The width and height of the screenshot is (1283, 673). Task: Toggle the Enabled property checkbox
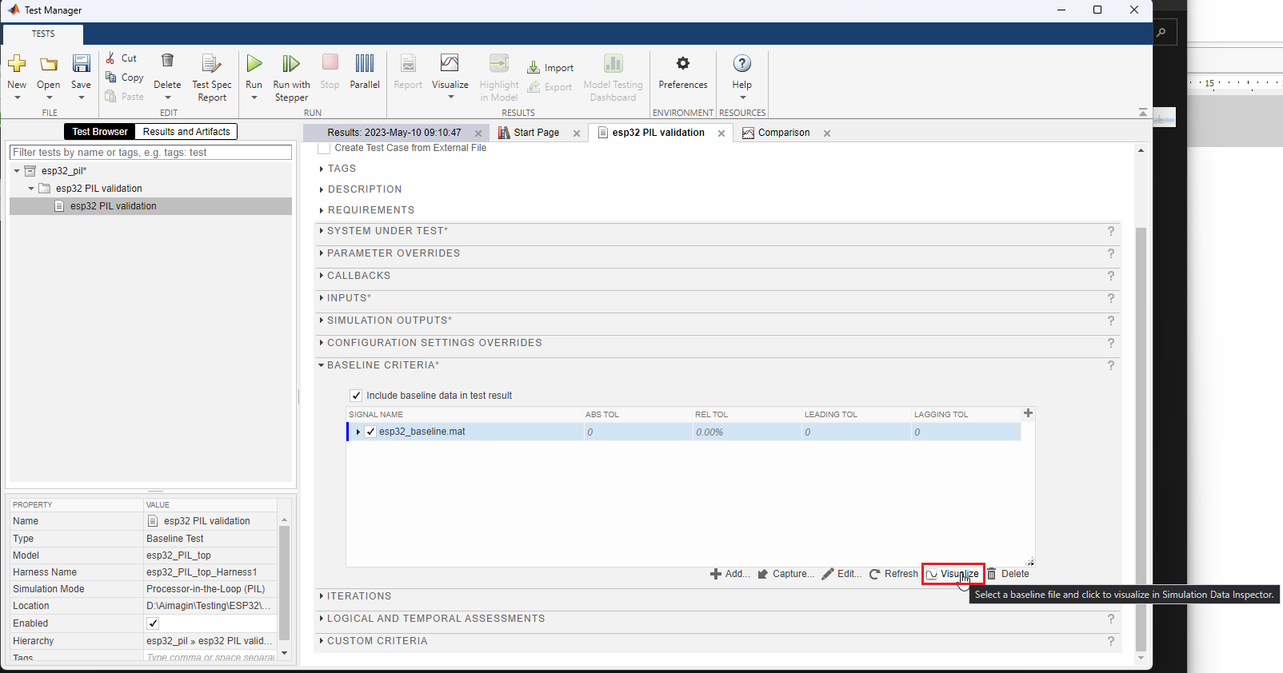tap(153, 623)
